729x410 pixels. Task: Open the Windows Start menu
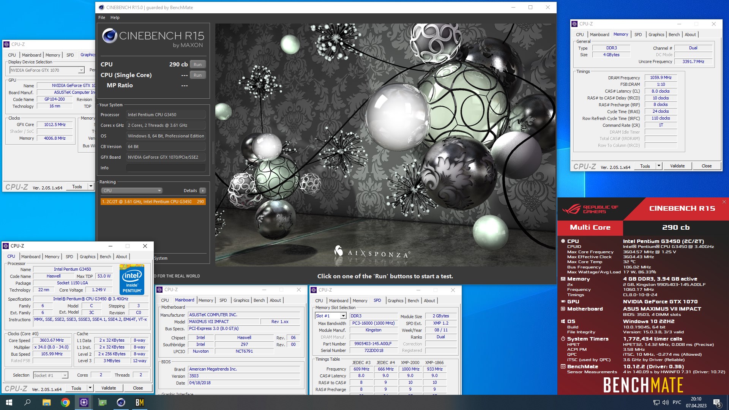[9, 402]
